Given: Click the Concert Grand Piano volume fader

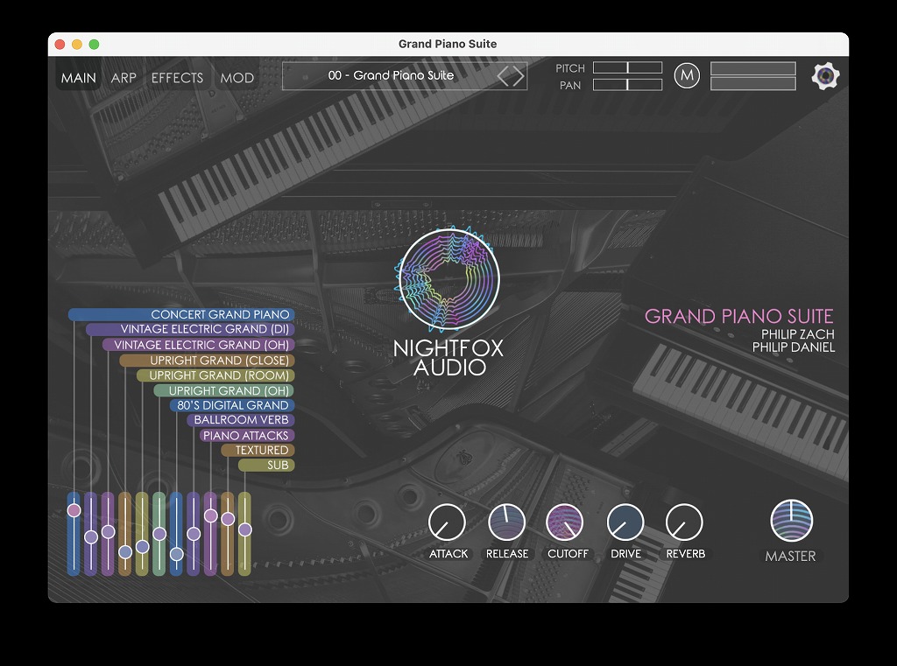Looking at the screenshot, I should coord(74,510).
